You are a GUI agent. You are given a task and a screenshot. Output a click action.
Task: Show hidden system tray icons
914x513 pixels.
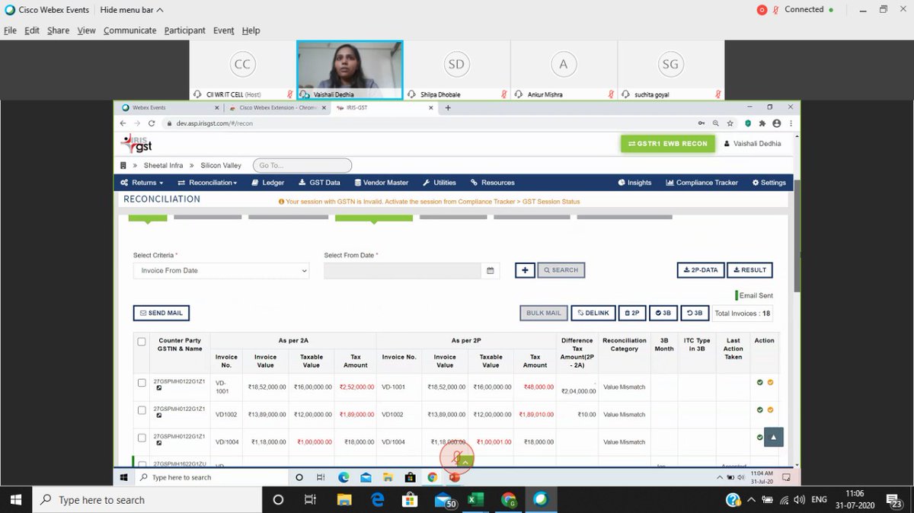(752, 500)
